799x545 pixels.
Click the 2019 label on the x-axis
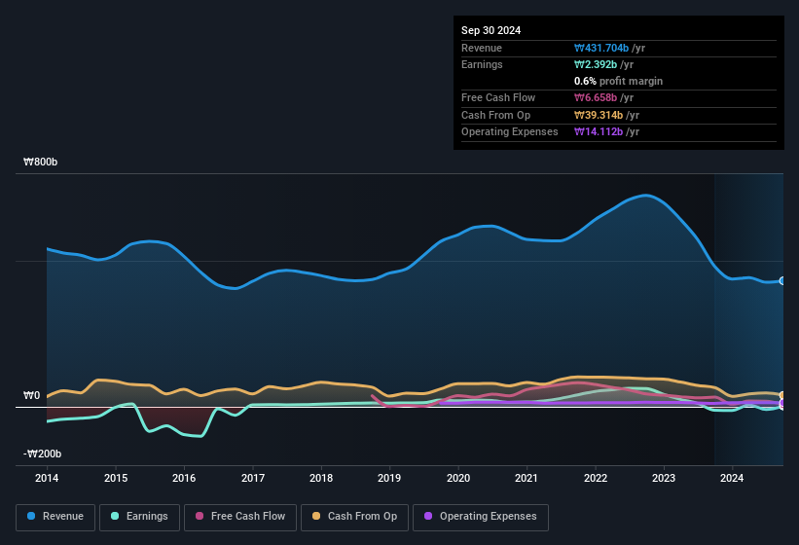[389, 478]
